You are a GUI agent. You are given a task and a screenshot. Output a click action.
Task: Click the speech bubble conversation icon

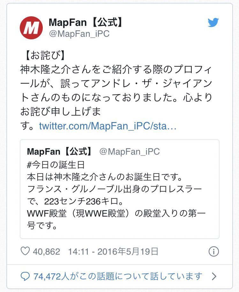point(25,277)
